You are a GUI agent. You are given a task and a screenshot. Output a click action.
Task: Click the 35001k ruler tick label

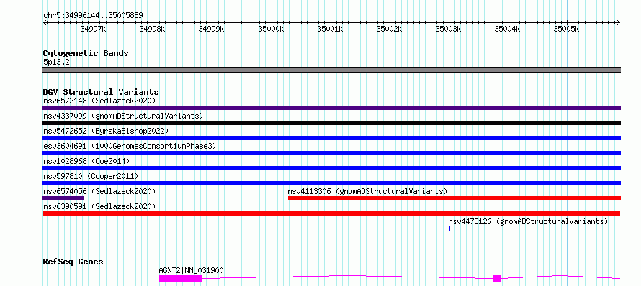(x=330, y=29)
